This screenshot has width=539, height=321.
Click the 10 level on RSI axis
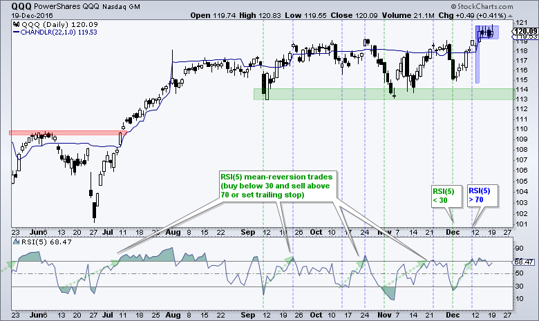pyautogui.click(x=519, y=299)
